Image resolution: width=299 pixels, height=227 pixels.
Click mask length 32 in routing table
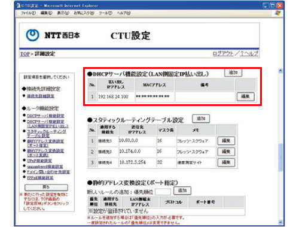click(x=166, y=162)
